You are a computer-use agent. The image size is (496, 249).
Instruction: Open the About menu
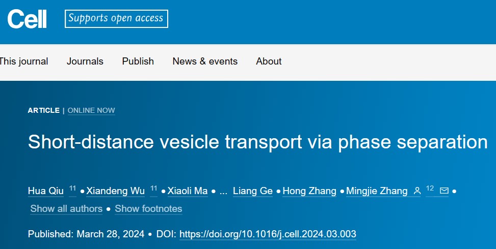[269, 61]
